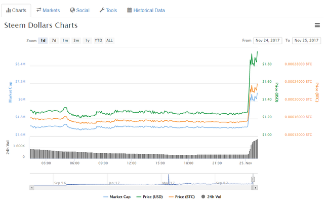Viewport: 324px width, 202px height.
Task: Click the 12:00 time axis label
Action: 132,163
